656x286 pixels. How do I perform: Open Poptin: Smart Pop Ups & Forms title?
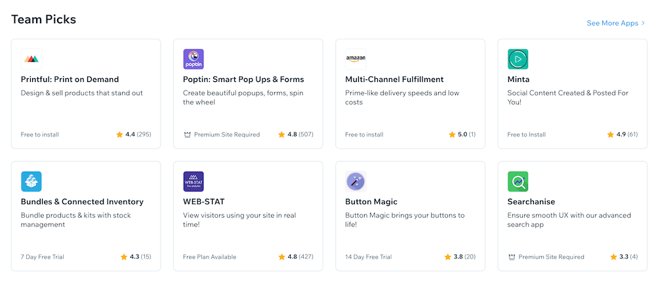click(243, 79)
